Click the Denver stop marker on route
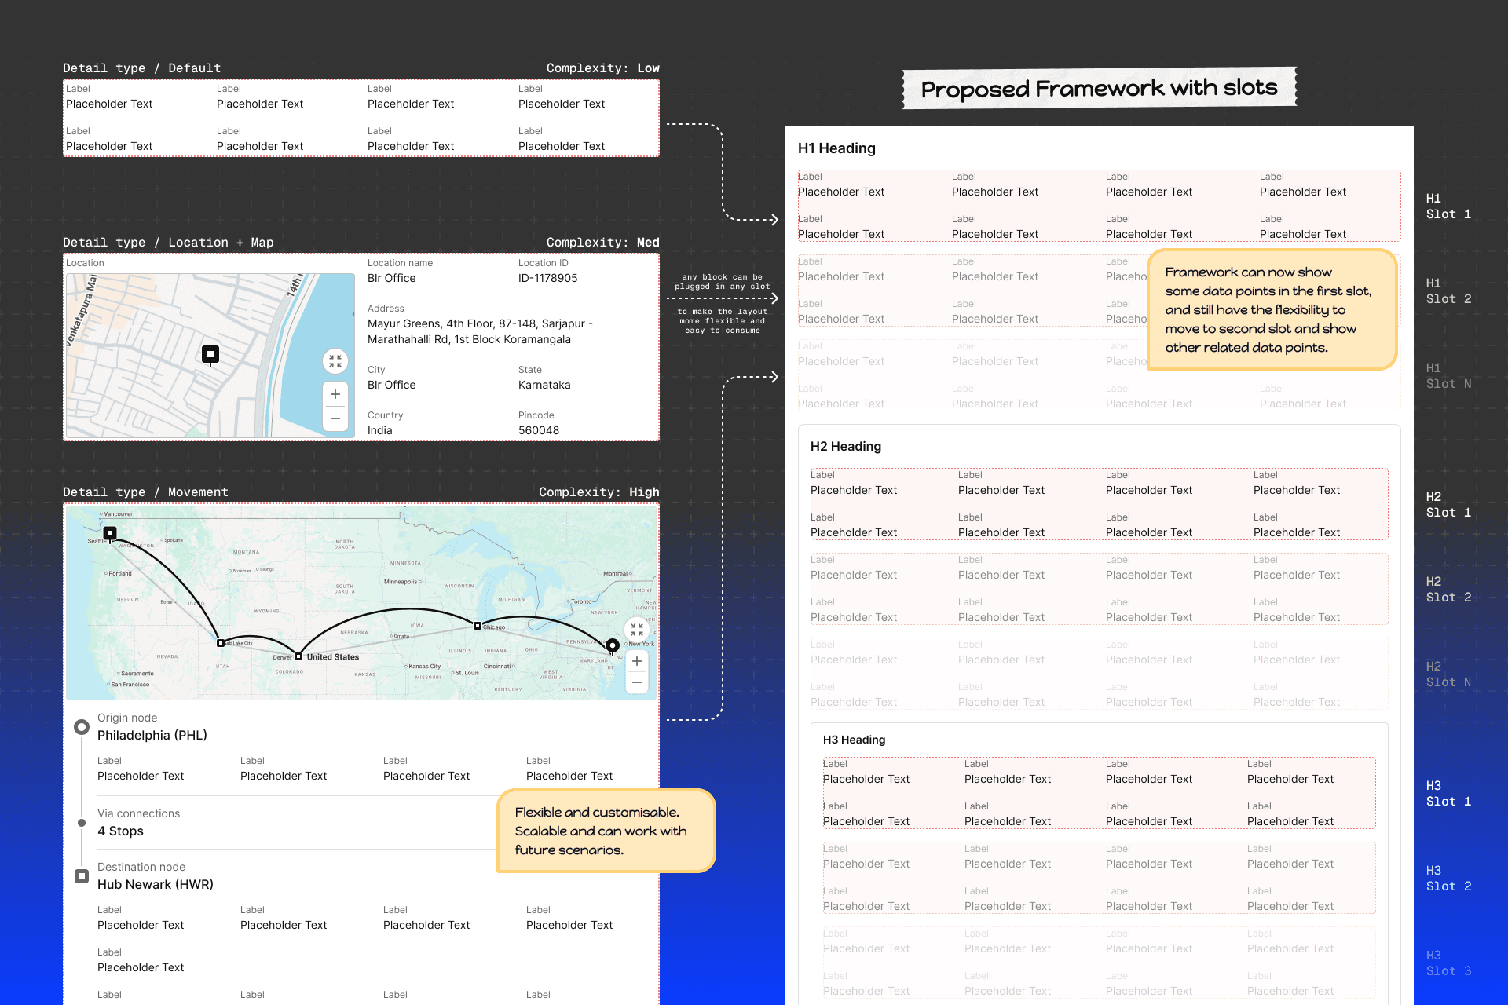The height and width of the screenshot is (1005, 1508). 298,656
